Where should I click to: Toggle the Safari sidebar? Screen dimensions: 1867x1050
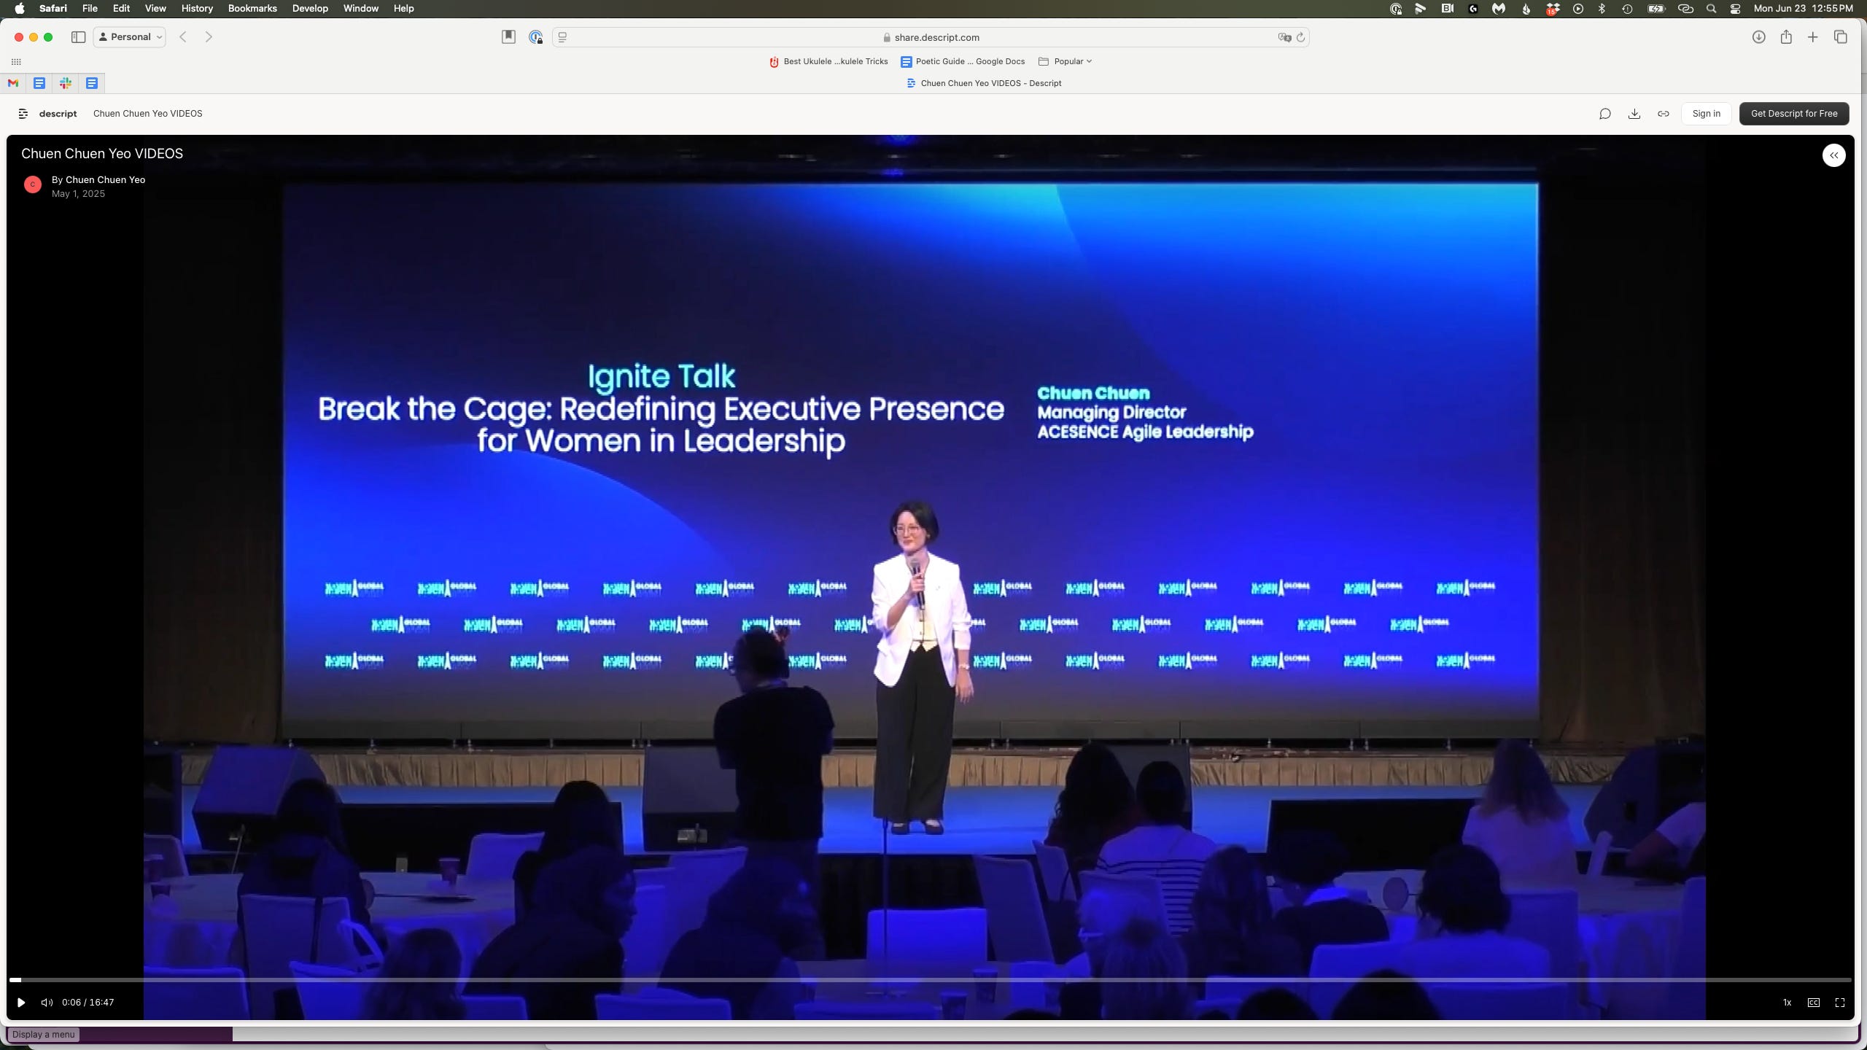[x=78, y=37]
